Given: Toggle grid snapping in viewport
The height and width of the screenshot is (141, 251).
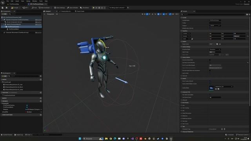Looking at the screenshot, I should point(158,14).
